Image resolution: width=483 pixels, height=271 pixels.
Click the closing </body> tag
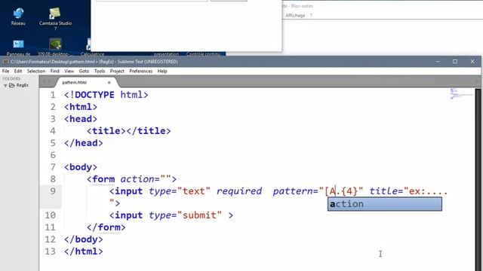84,239
